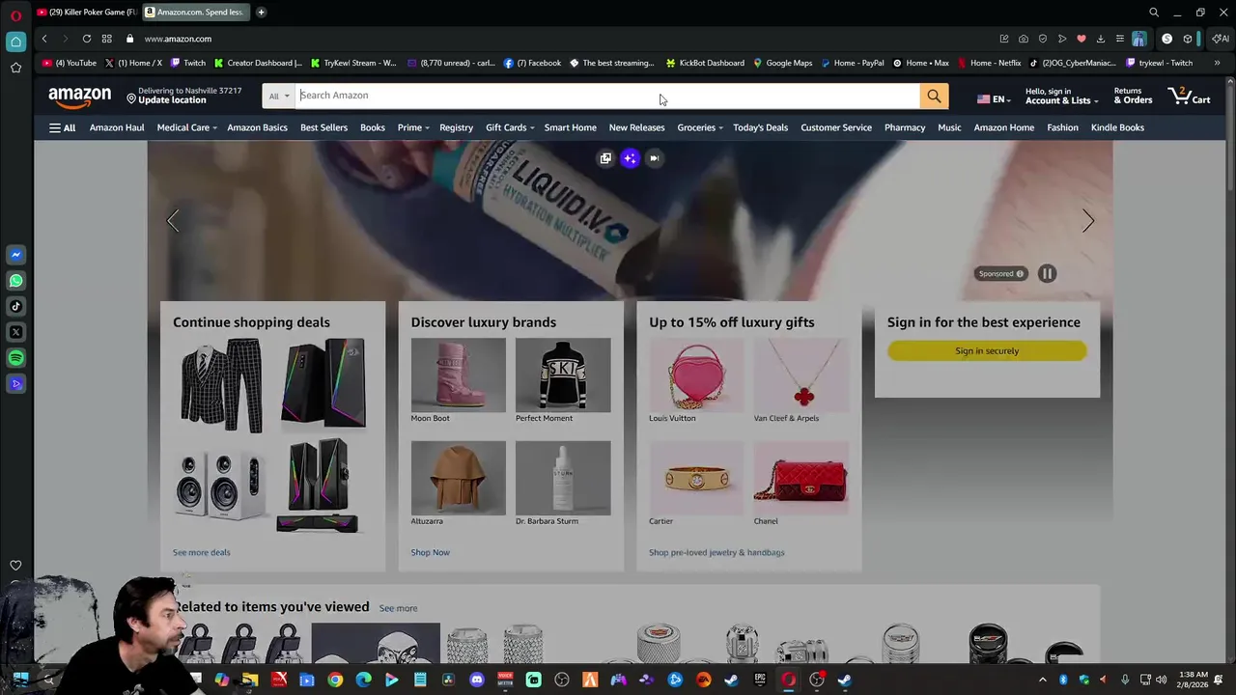
Task: Go to next carousel slide
Action: [x=1087, y=221]
